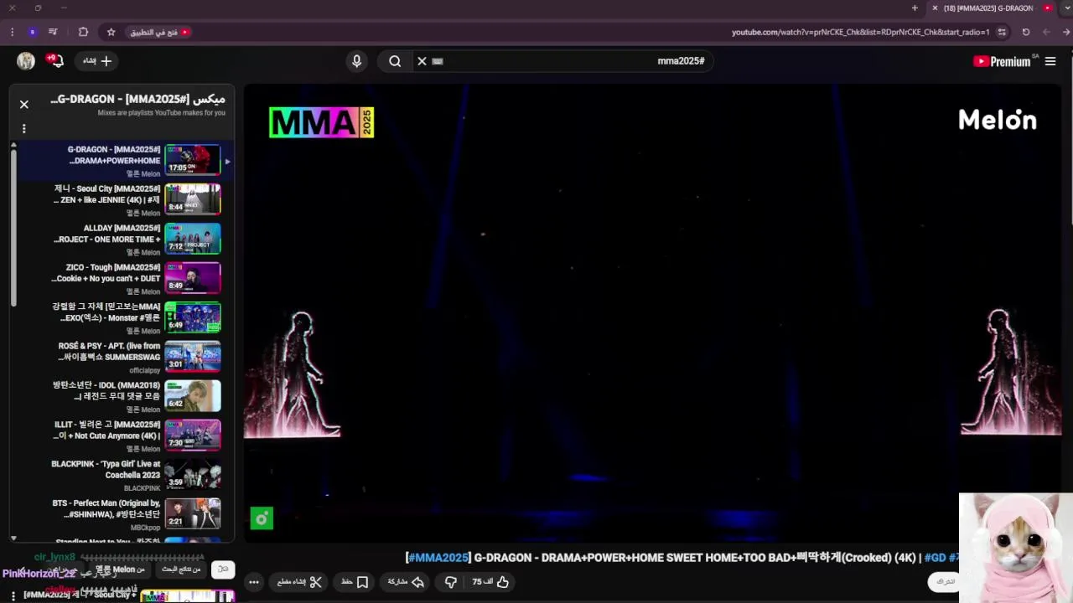Open site information icon in address bar

[x=1002, y=32]
